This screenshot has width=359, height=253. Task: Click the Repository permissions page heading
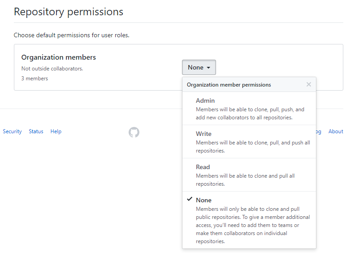[68, 12]
